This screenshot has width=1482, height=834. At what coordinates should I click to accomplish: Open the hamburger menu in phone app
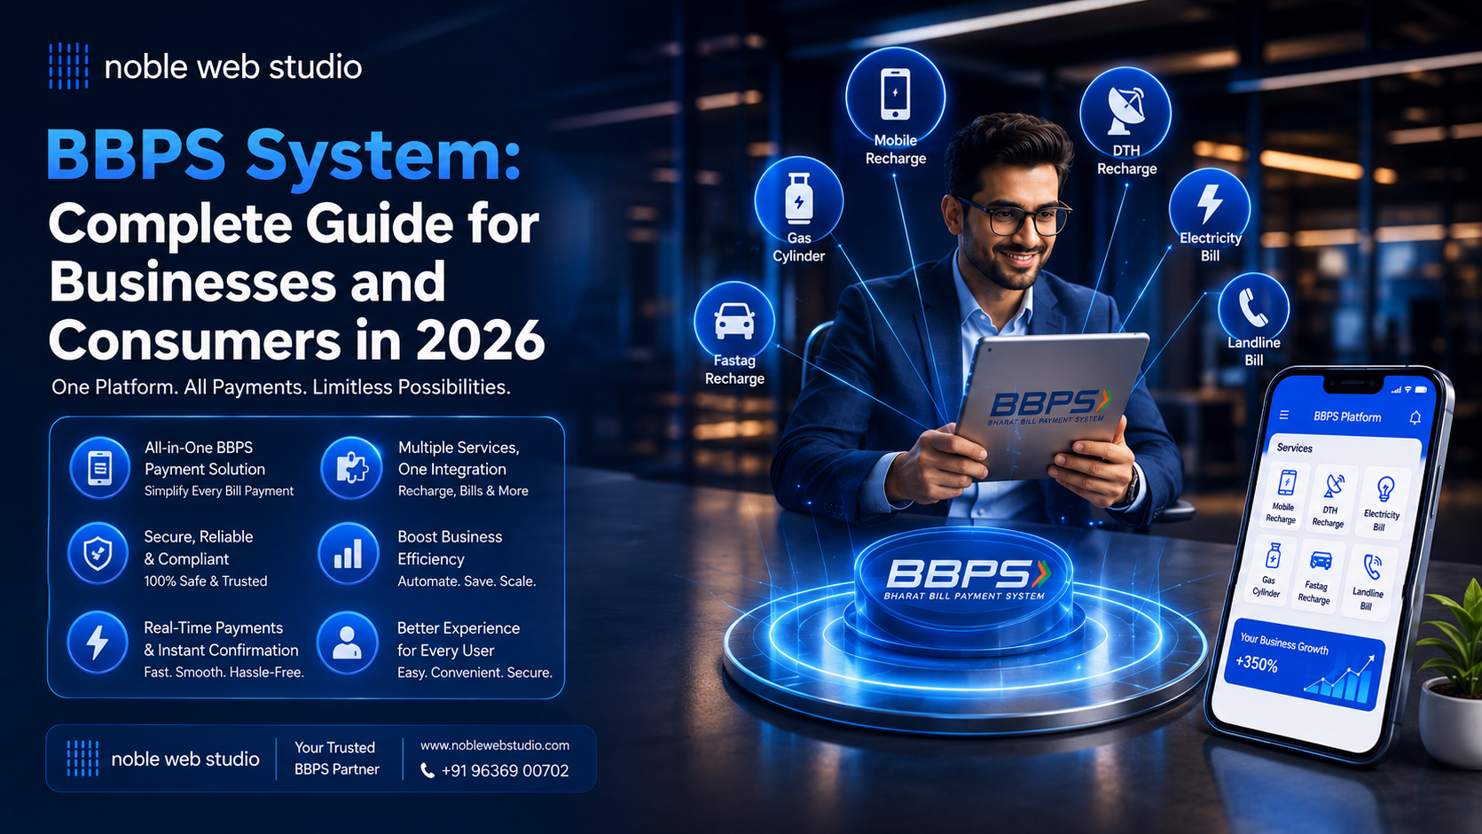point(1283,415)
